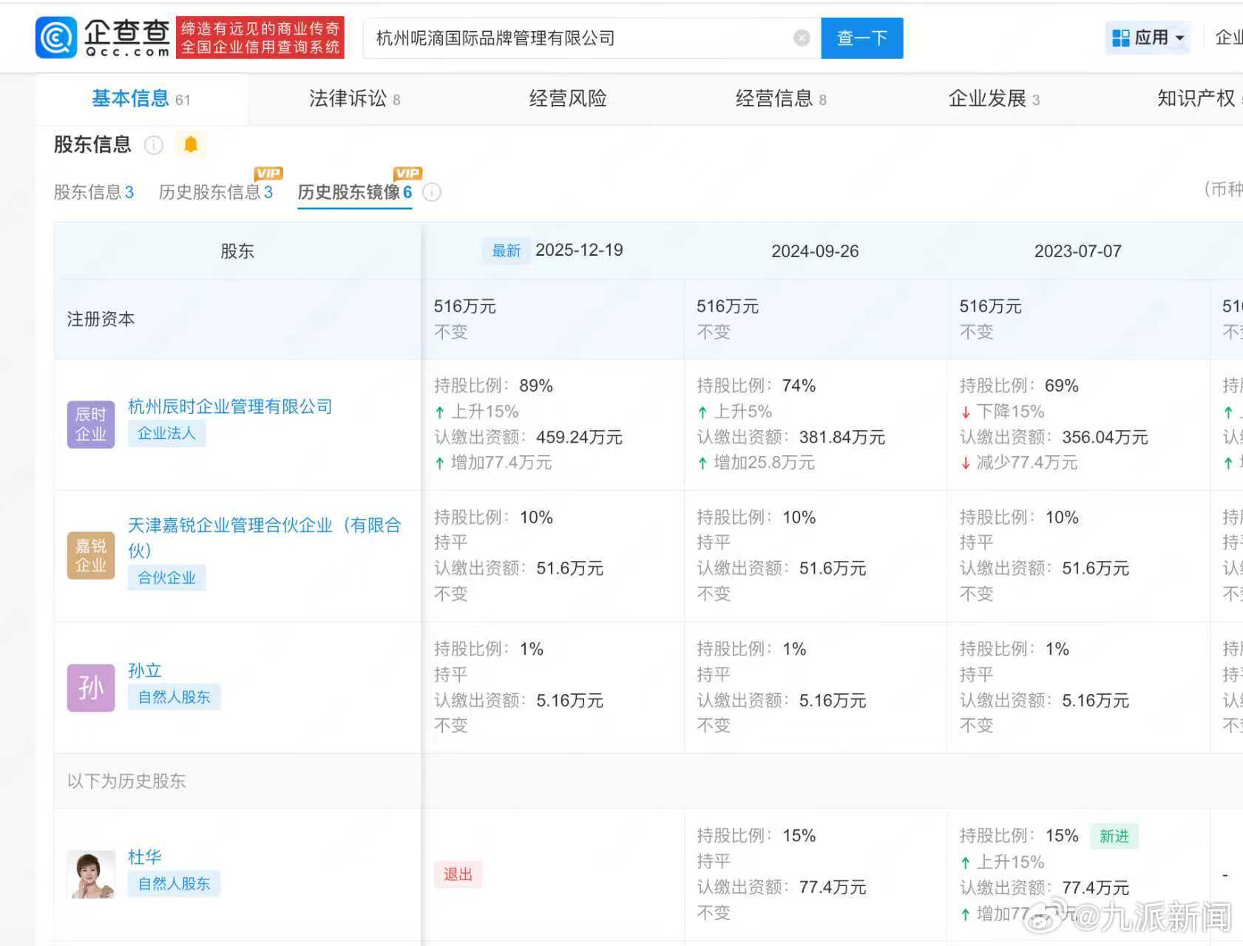Open 天津嘉锐企业管理合伙企业 link
The image size is (1243, 946).
[x=264, y=525]
